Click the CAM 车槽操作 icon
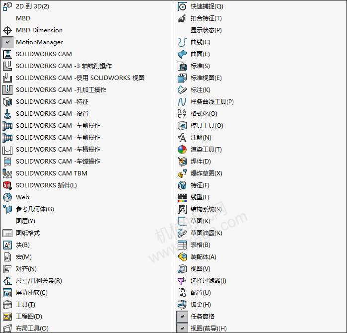Image resolution: width=347 pixels, height=333 pixels. click(7, 150)
